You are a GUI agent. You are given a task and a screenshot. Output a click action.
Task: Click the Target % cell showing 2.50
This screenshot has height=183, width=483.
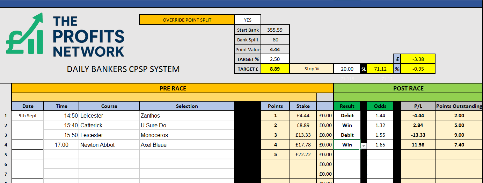[275, 59]
